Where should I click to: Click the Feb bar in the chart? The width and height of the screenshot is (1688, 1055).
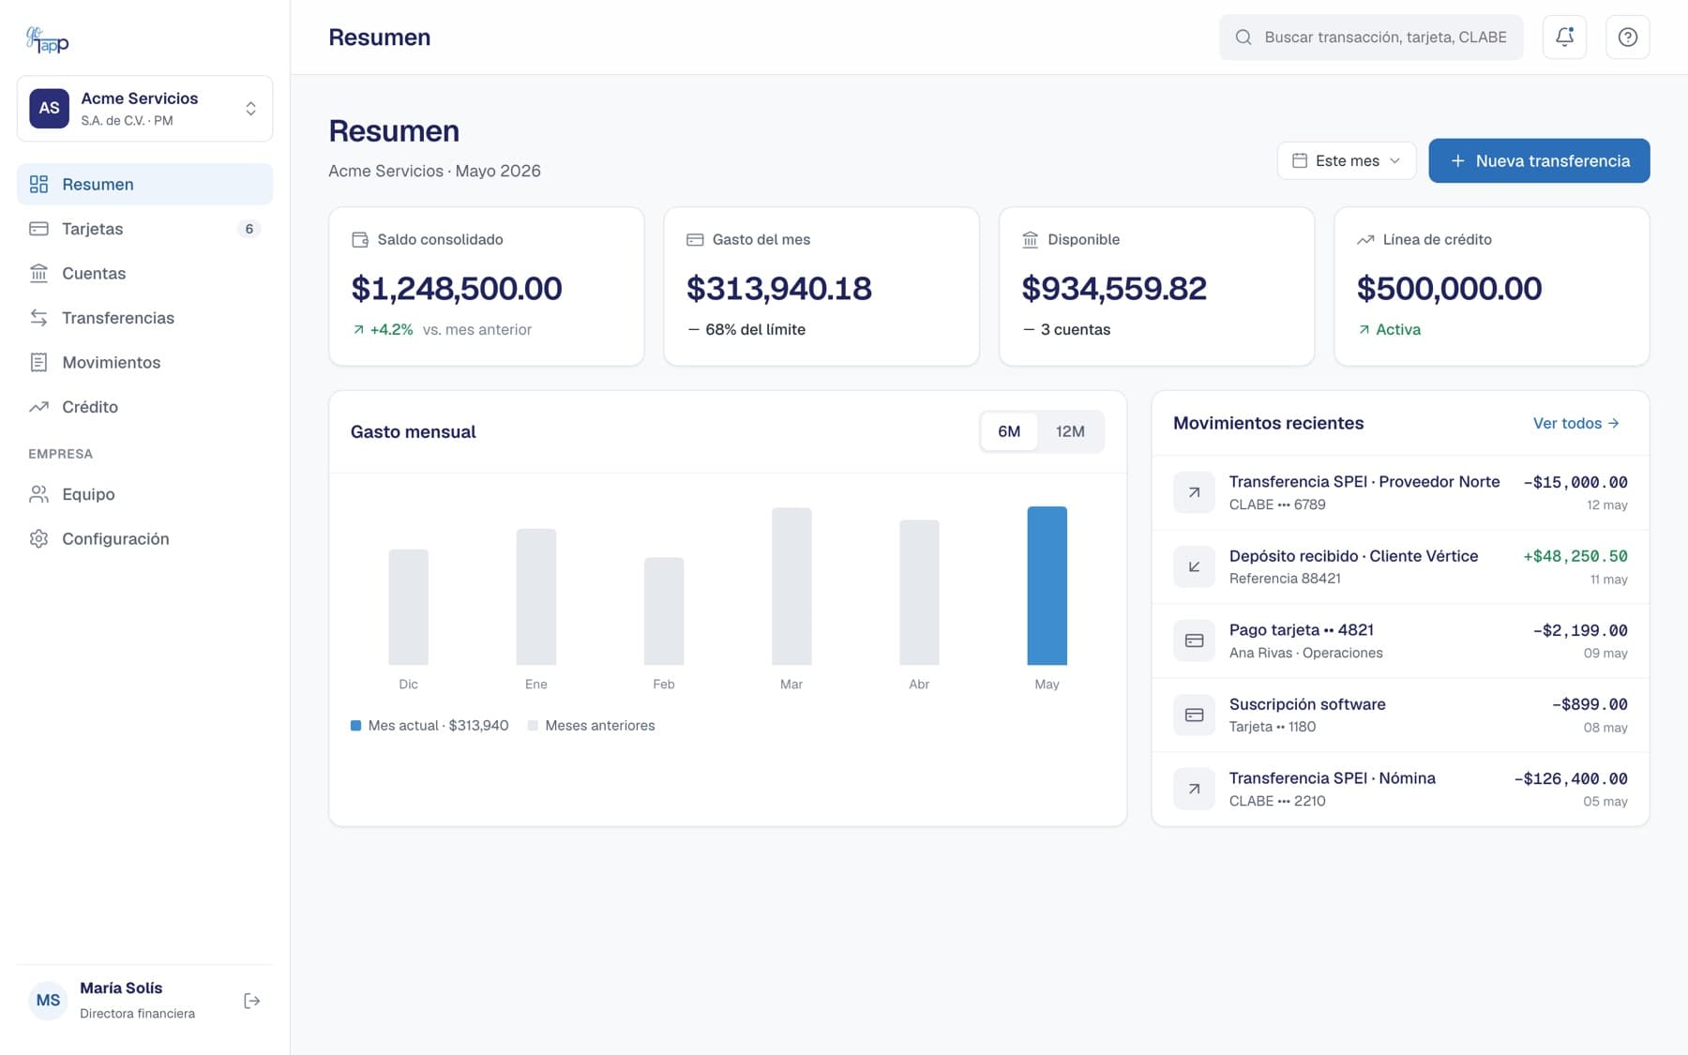pyautogui.click(x=664, y=611)
